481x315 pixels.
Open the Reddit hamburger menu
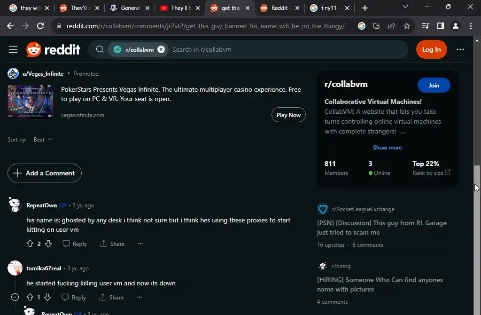(x=13, y=49)
